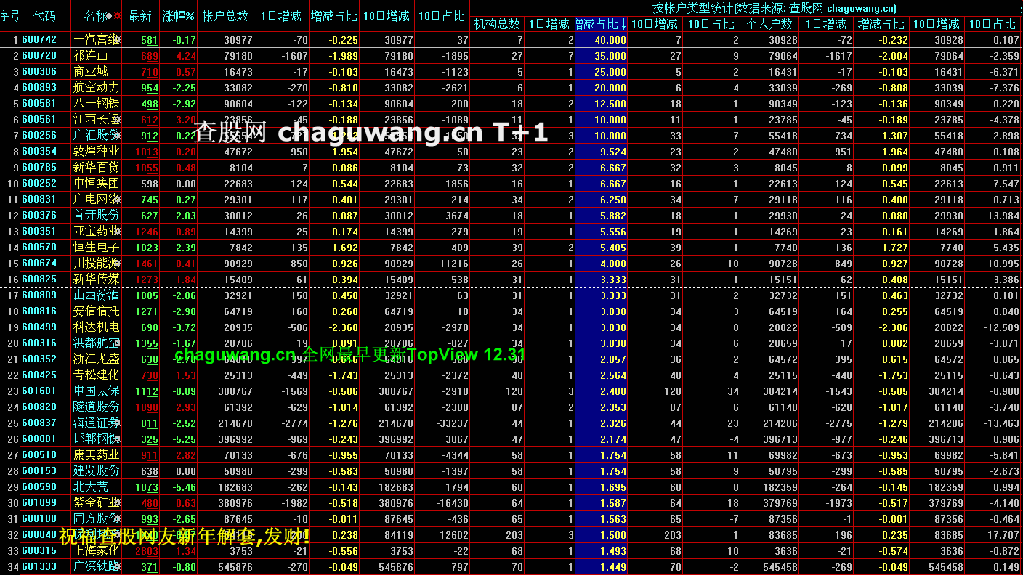Image resolution: width=1023 pixels, height=575 pixels.
Task: Sort by 帐户总数 column header
Action: tap(225, 16)
